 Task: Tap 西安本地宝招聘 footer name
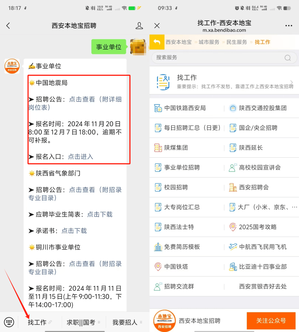(200, 321)
